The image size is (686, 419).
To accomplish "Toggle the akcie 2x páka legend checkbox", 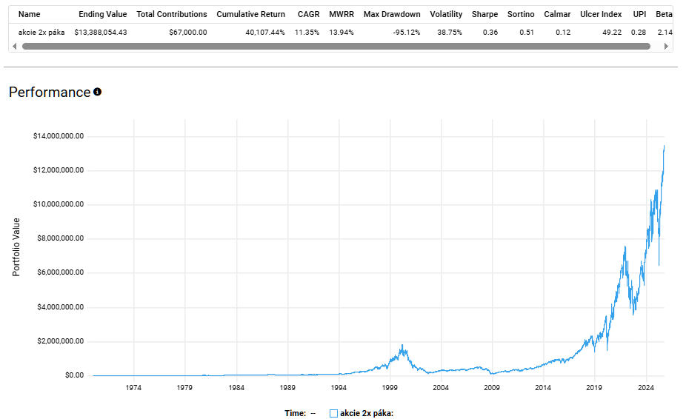I will click(333, 413).
